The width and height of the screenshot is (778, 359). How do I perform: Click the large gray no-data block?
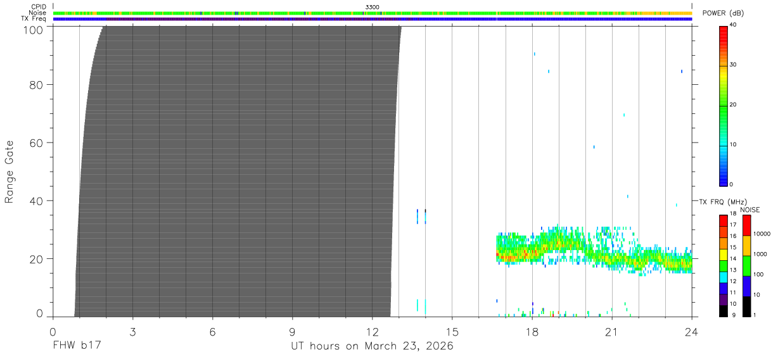pyautogui.click(x=238, y=171)
